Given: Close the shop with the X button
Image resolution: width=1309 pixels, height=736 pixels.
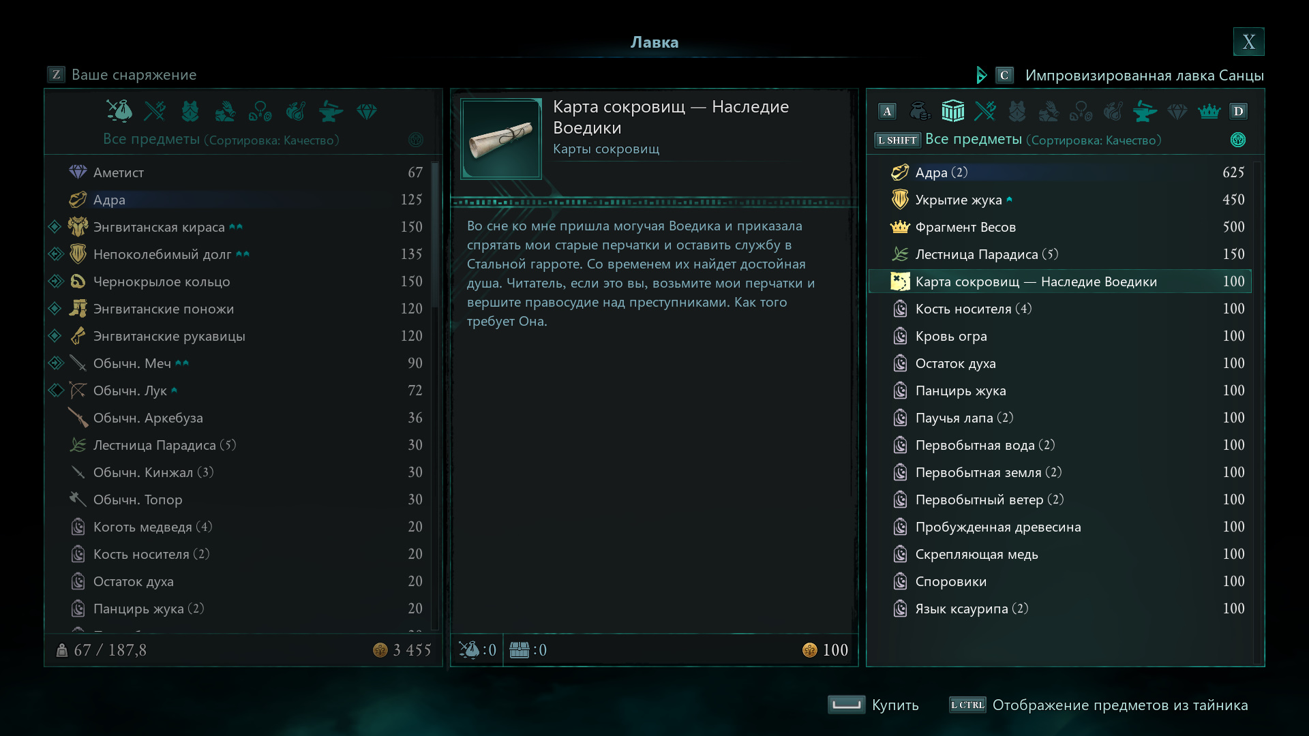Looking at the screenshot, I should [1248, 42].
